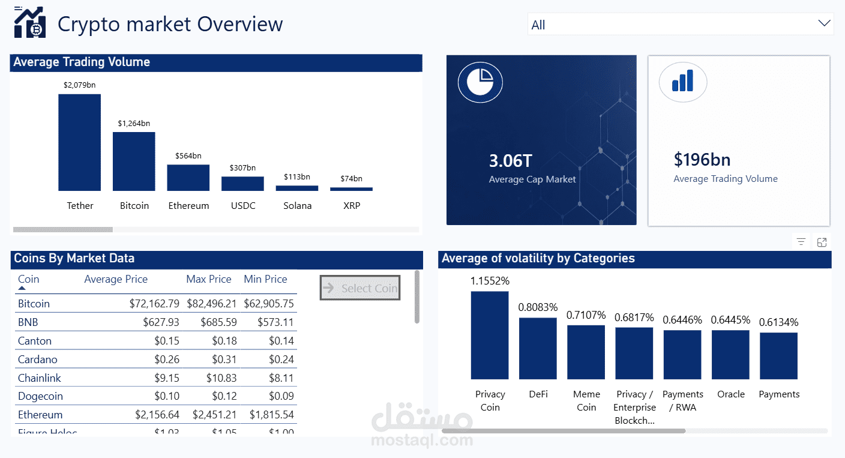Click the Tether bar in trading volume chart
The height and width of the screenshot is (458, 845).
(80, 142)
